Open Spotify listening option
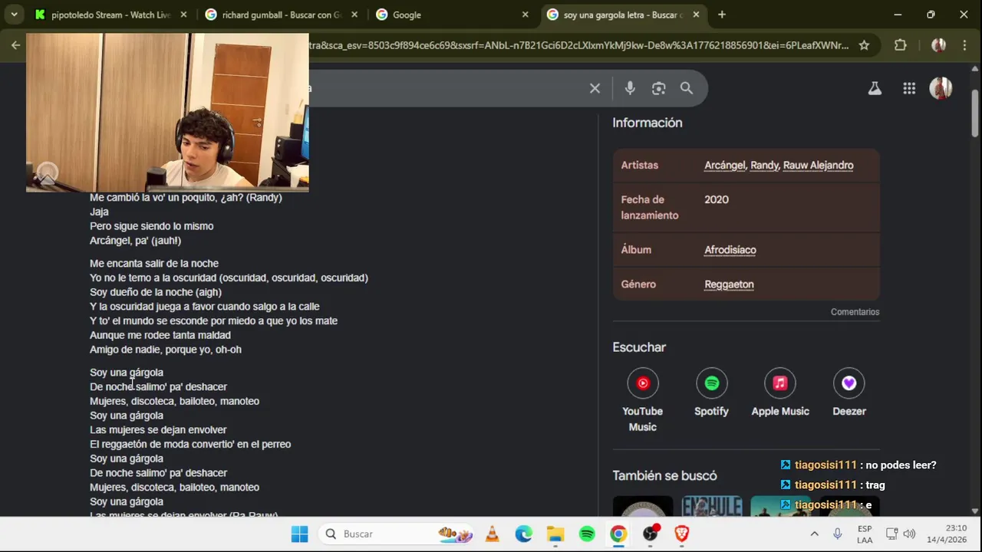 tap(711, 393)
